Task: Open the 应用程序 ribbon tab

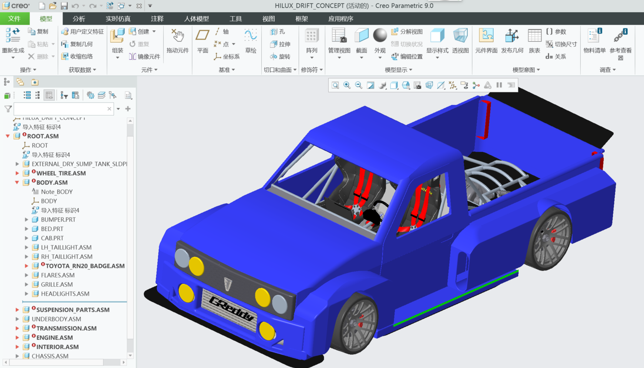Action: pyautogui.click(x=341, y=19)
